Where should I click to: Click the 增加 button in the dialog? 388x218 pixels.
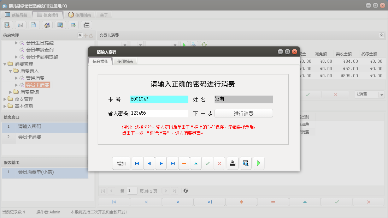coord(121,163)
